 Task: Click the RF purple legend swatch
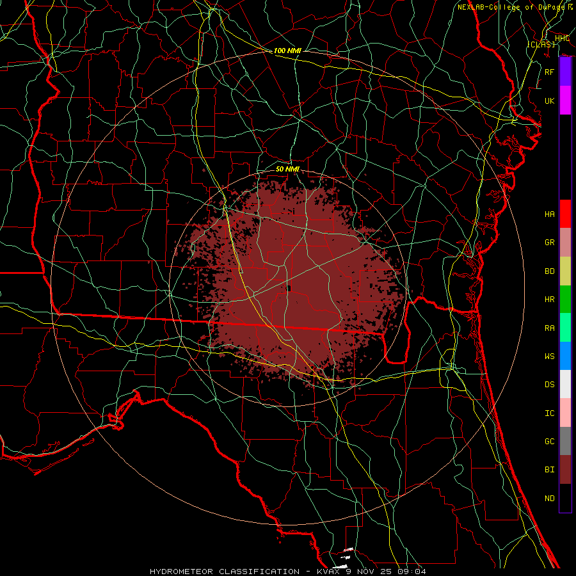click(x=565, y=72)
